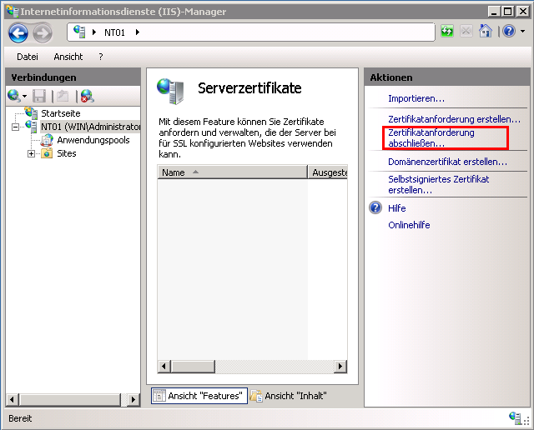Click the Disconnect icon in Verbindungen toolbar
534x430 pixels.
pos(87,96)
